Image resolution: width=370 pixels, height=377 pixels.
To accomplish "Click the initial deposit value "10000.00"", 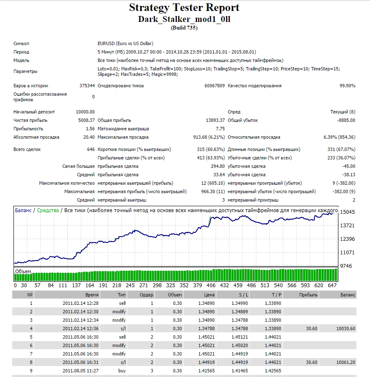I will coord(85,112).
